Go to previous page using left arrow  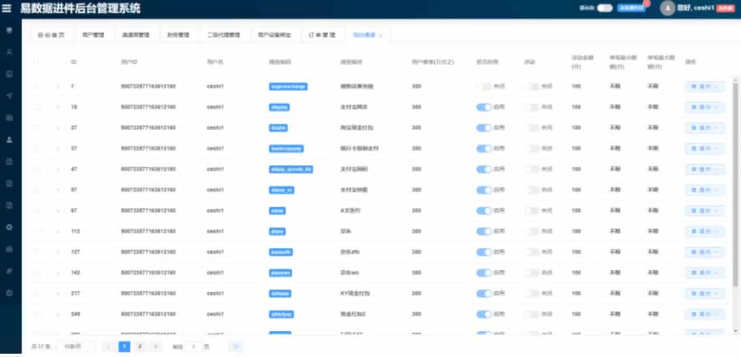(x=109, y=346)
